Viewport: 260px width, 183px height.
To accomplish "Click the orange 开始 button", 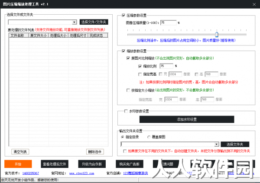I will click(x=18, y=164).
